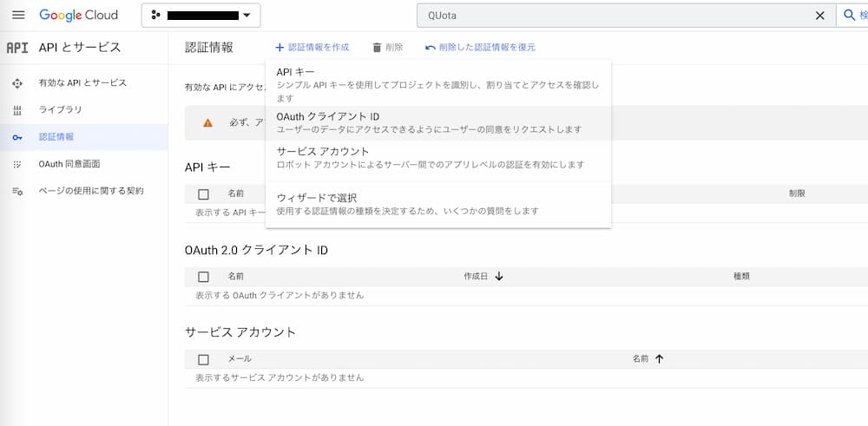This screenshot has height=426, width=868.
Task: Sort OAuth clients by 作成日 arrow
Action: [499, 276]
